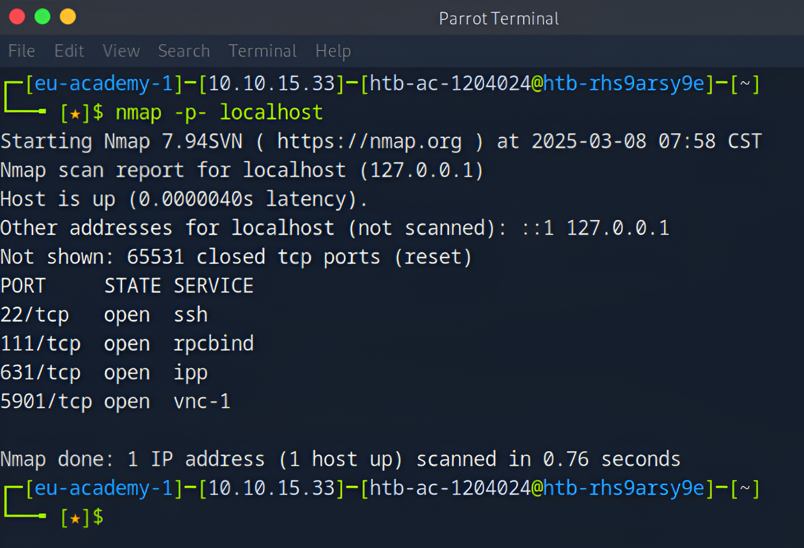
Task: Click the 'nmap -p- localhost' command text
Action: pos(219,113)
